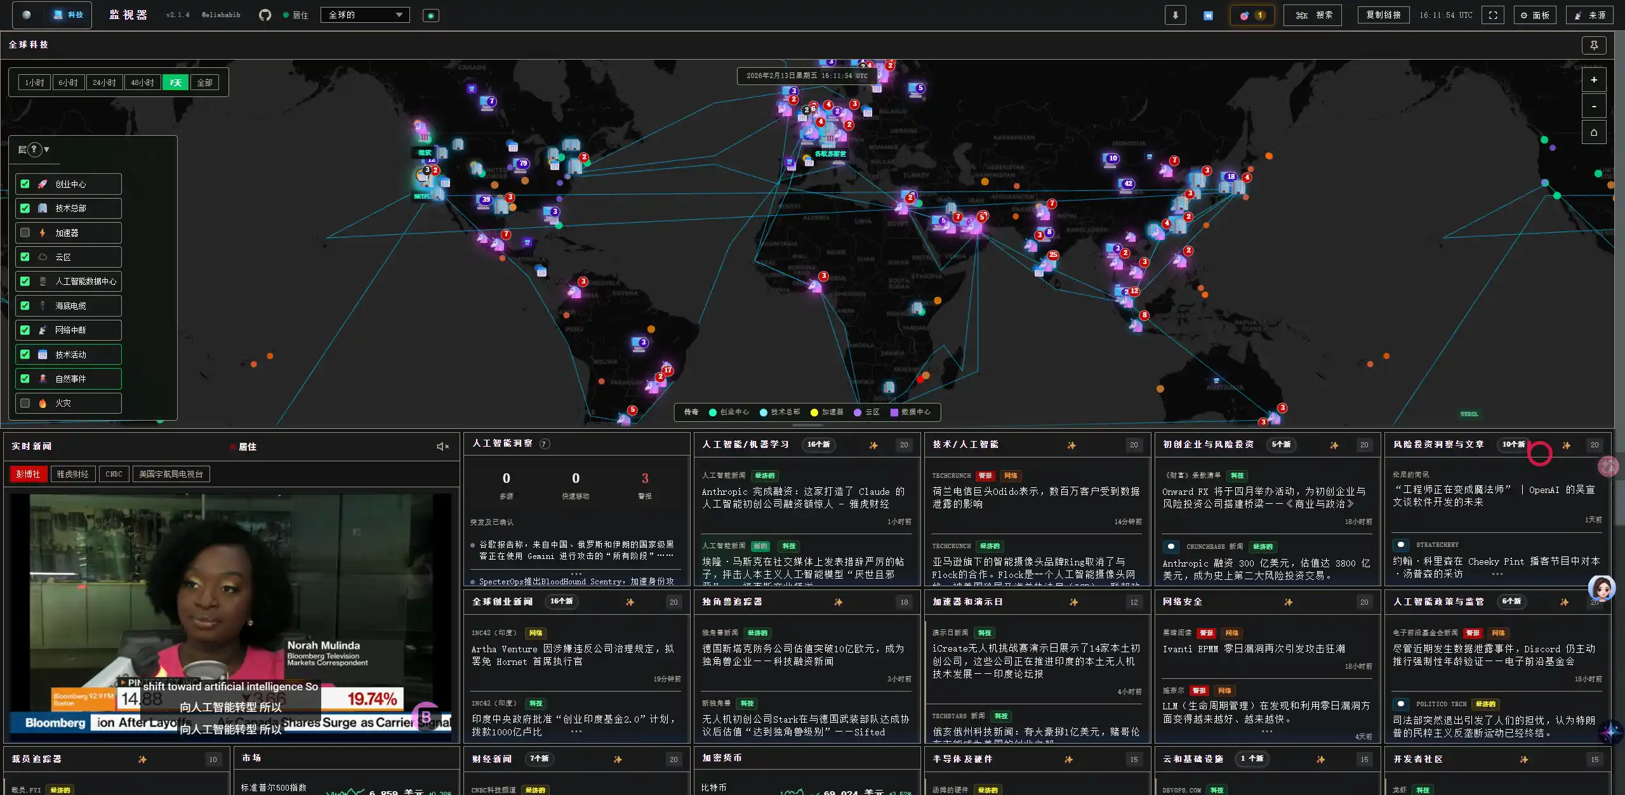Image resolution: width=1625 pixels, height=795 pixels.
Task: Toggle fullscreen mode icon
Action: pyautogui.click(x=1493, y=15)
